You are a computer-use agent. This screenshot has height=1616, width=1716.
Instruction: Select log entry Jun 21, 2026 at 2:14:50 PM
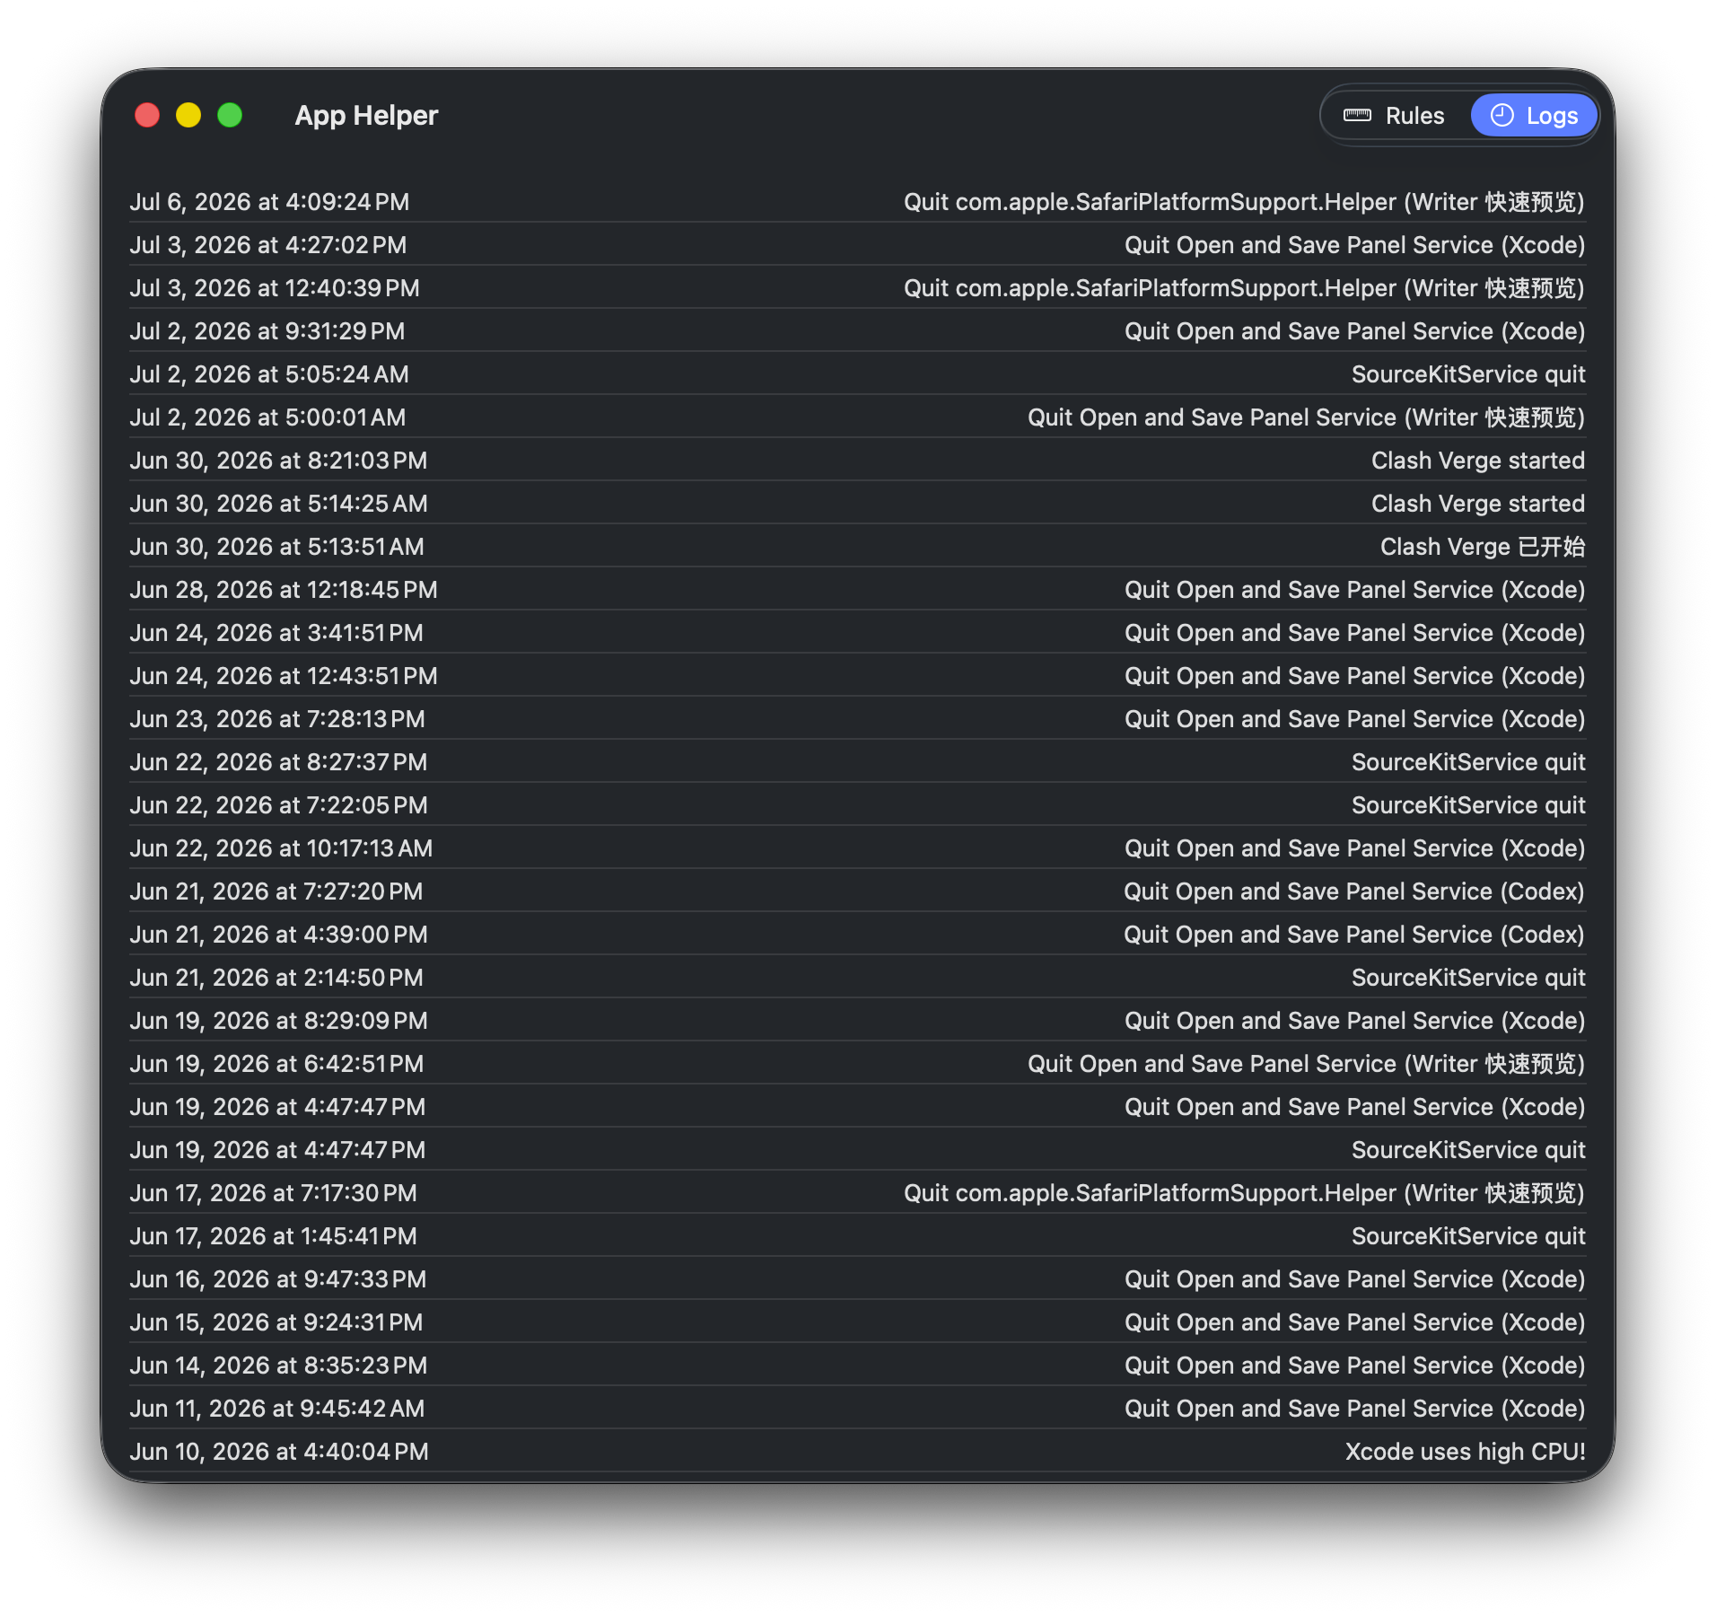click(x=857, y=978)
